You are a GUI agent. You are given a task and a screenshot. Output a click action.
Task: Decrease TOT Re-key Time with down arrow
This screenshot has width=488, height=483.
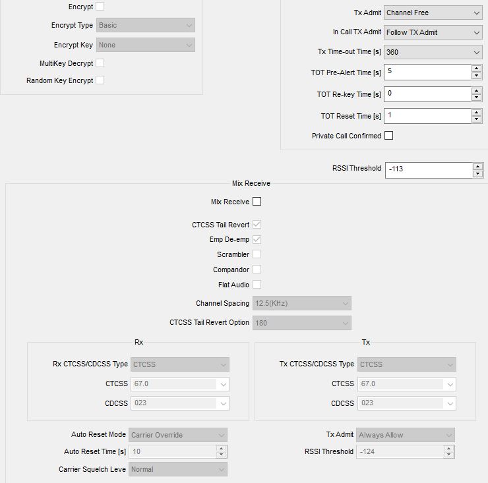coord(476,98)
